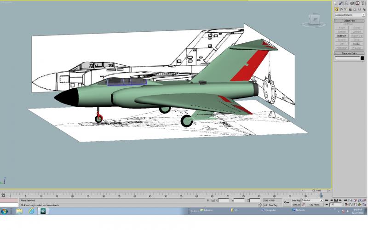Toggle the new key in/out tangent button
This screenshot has height=230, width=368.
303,205
